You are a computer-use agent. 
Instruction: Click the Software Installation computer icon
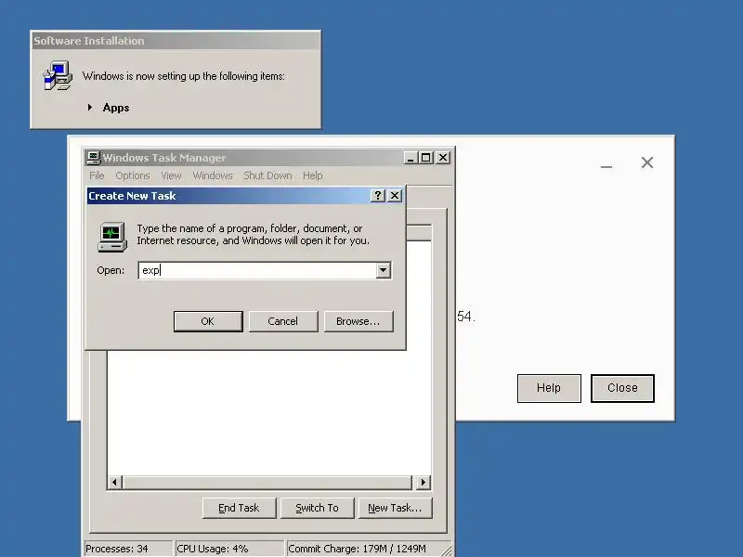point(58,75)
